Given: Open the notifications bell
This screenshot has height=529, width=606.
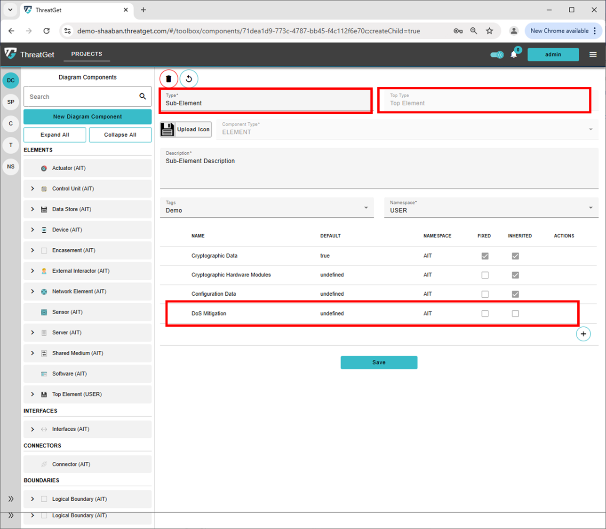Looking at the screenshot, I should (x=514, y=55).
